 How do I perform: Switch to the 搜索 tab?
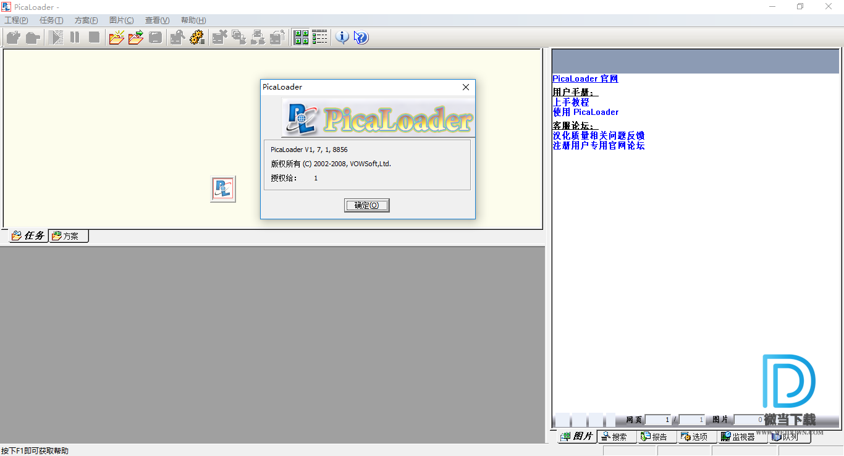click(618, 437)
